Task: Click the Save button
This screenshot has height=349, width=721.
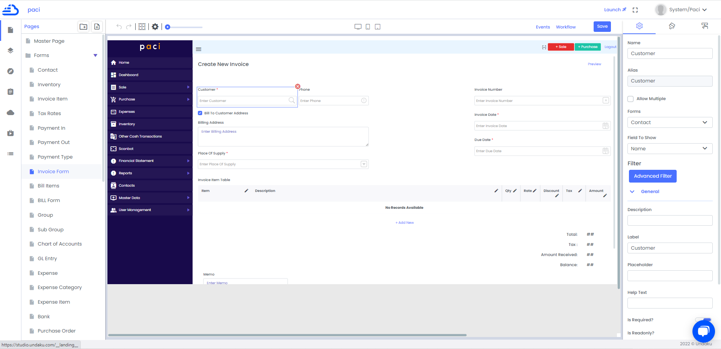Action: (x=602, y=26)
